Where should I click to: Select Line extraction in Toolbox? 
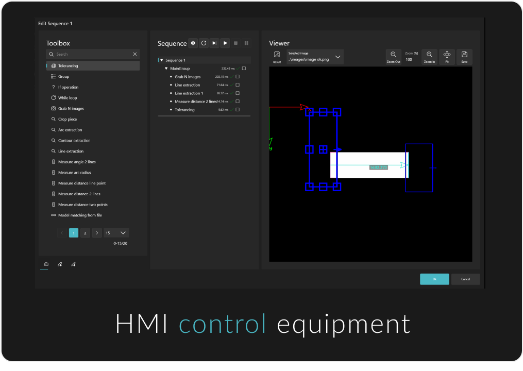click(93, 151)
